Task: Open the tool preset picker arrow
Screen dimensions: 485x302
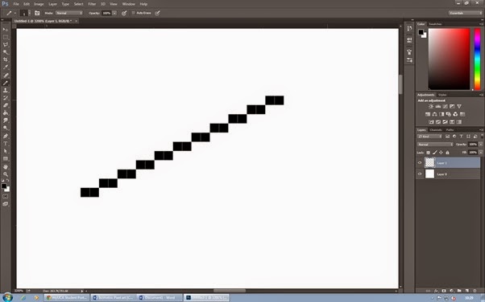Action: click(15, 13)
